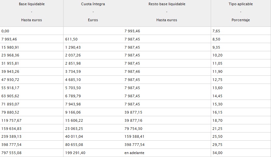Click the Cuota íntegra column header

(x=93, y=13)
